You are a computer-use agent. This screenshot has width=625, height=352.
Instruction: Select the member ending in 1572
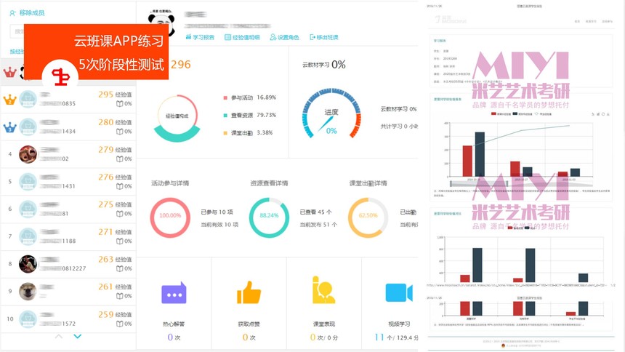click(x=68, y=319)
